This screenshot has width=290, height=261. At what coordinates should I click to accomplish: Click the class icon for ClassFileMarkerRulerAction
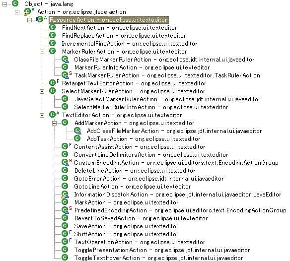click(65, 59)
